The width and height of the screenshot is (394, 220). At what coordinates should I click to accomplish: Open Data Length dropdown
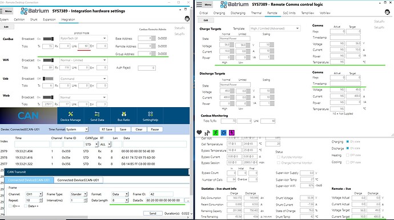tap(120, 200)
